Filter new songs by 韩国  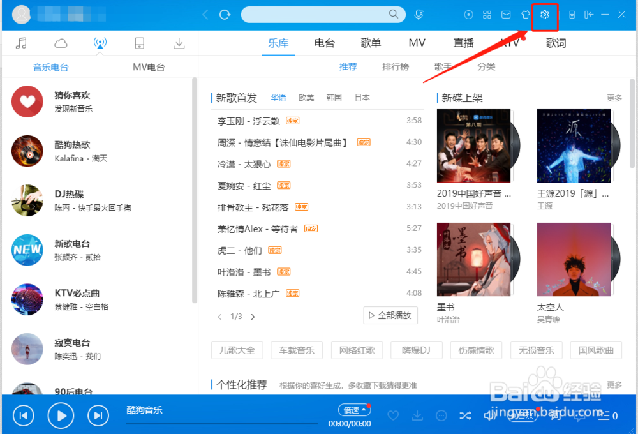[x=334, y=98]
